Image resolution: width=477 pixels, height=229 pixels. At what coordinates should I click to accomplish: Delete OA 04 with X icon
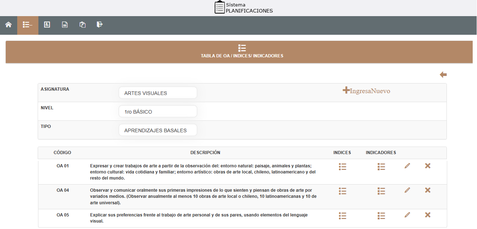427,190
